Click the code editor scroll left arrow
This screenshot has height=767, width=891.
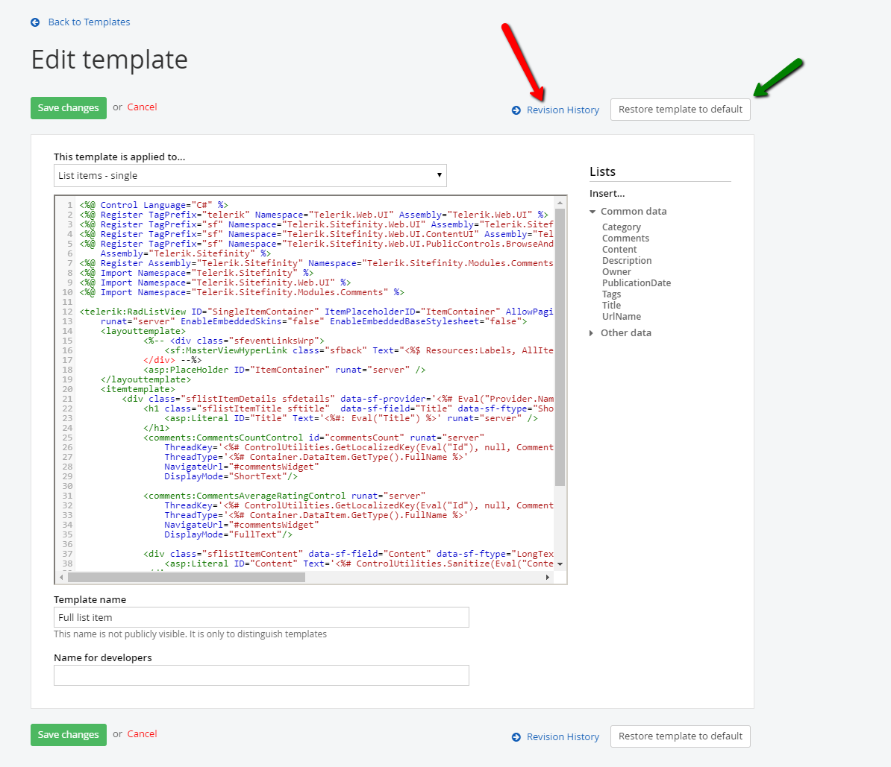pyautogui.click(x=61, y=578)
